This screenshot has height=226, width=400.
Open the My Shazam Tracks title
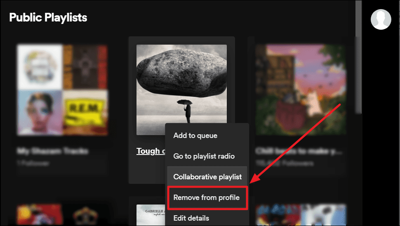(x=52, y=151)
